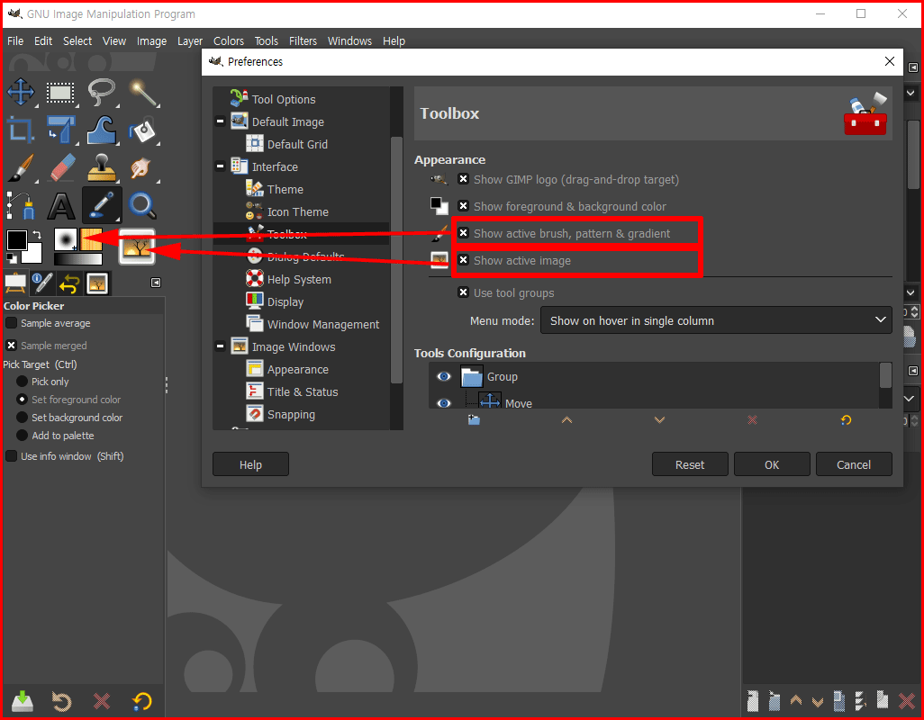Collapse the Image Windows tree node

[x=220, y=346]
